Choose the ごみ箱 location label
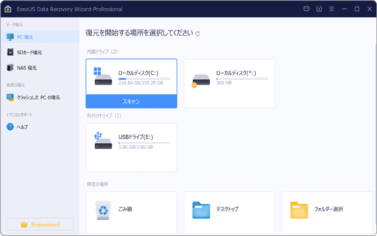 point(125,209)
